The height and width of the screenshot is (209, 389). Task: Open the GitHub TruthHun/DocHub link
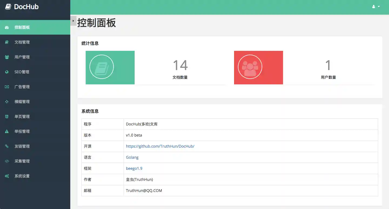[x=160, y=146]
